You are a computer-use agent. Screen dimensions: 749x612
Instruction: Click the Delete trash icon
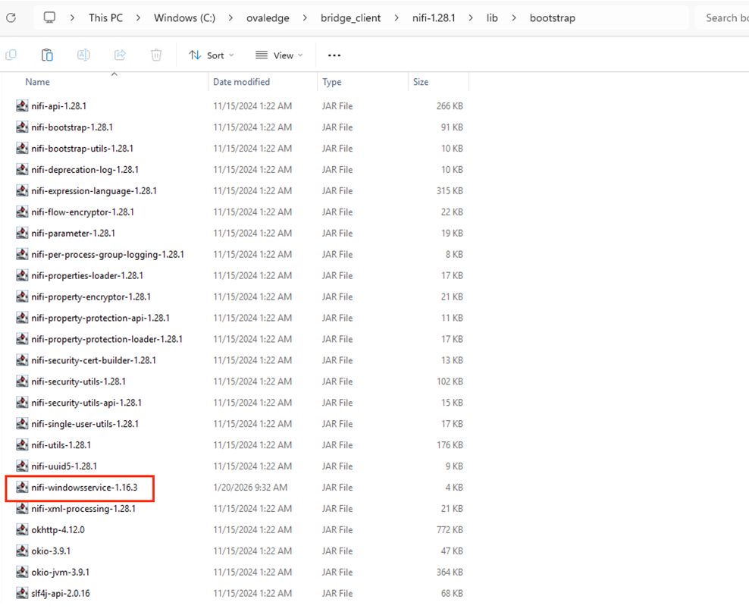coord(156,55)
